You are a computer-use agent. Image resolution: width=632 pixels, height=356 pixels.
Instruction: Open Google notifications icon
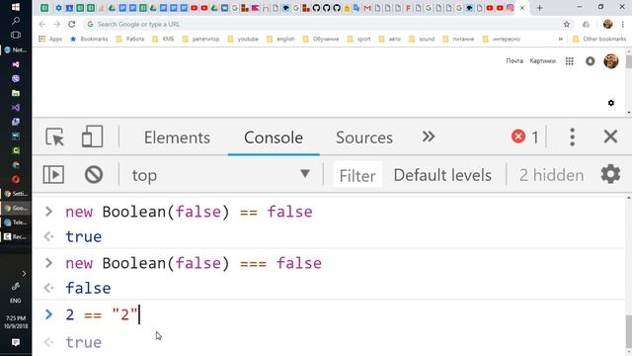tap(591, 61)
